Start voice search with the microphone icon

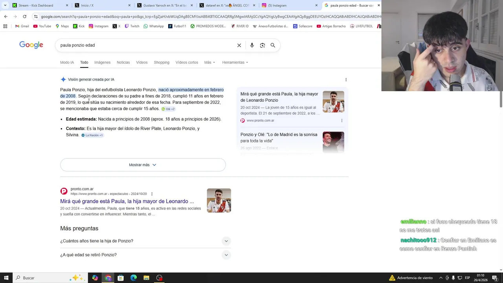tap(252, 45)
